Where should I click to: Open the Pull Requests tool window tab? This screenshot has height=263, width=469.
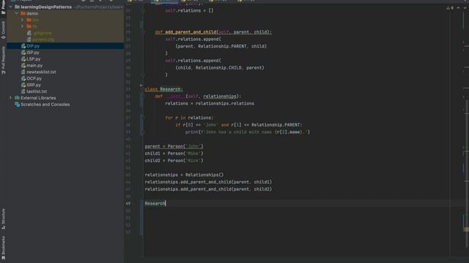(3, 60)
